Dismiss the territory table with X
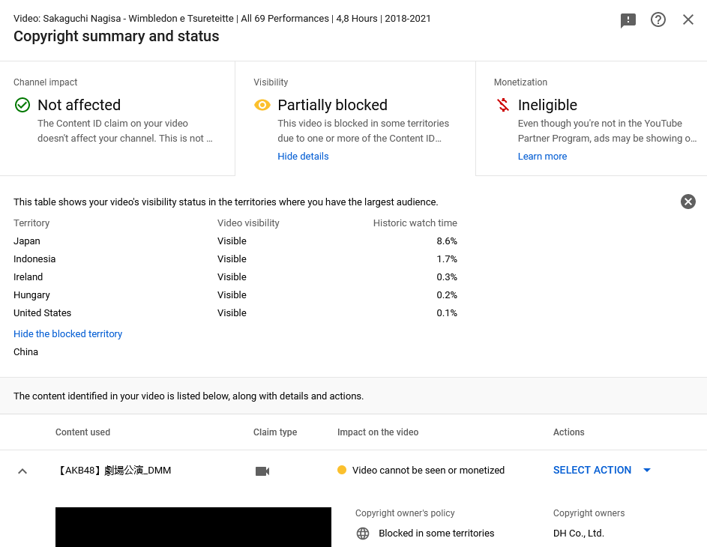 click(688, 202)
